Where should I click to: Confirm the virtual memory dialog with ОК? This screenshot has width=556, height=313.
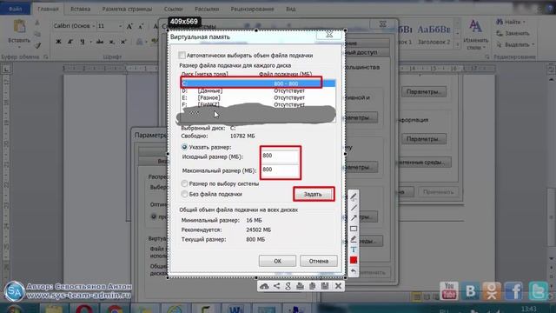click(x=277, y=261)
